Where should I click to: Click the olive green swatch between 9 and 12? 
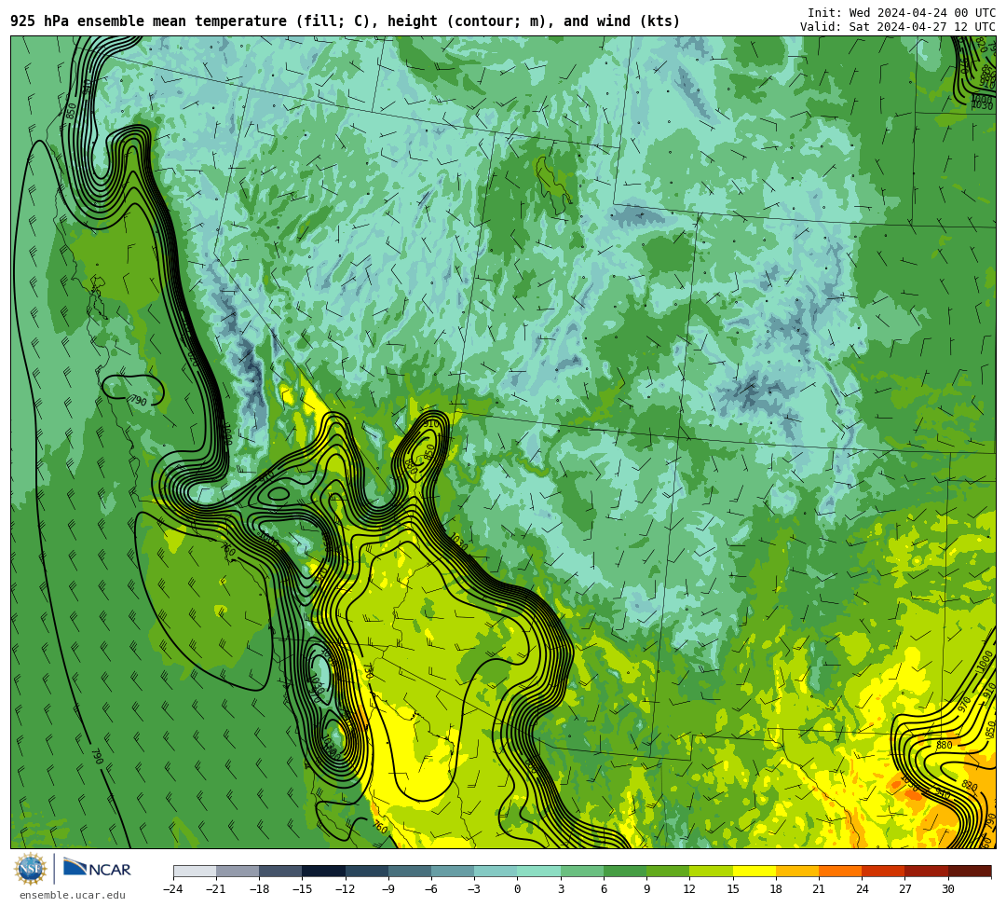pyautogui.click(x=668, y=871)
